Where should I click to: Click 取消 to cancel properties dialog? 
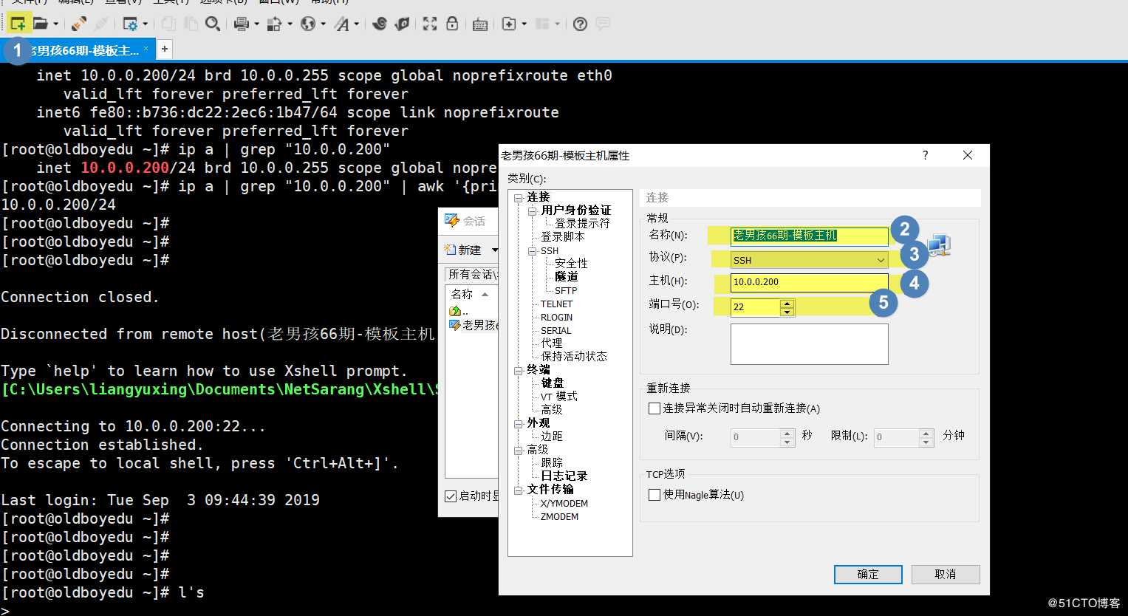click(946, 575)
